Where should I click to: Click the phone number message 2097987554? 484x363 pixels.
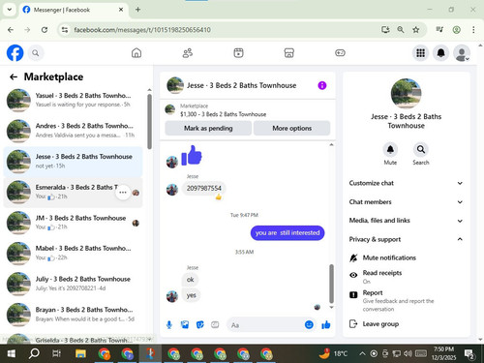pyautogui.click(x=203, y=189)
